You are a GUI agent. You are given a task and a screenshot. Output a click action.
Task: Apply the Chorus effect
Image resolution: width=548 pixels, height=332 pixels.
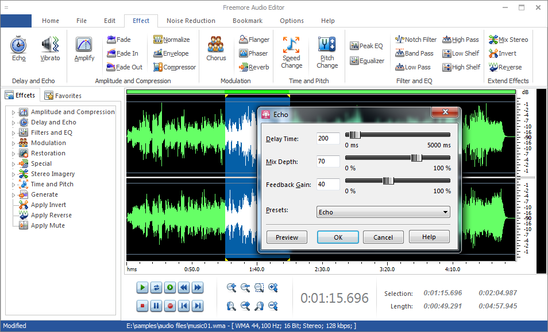216,49
